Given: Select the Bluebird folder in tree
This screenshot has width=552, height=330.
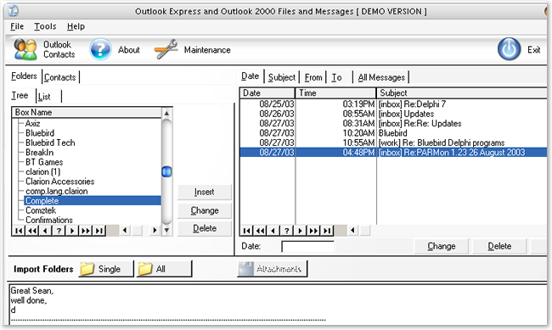Looking at the screenshot, I should click(40, 133).
